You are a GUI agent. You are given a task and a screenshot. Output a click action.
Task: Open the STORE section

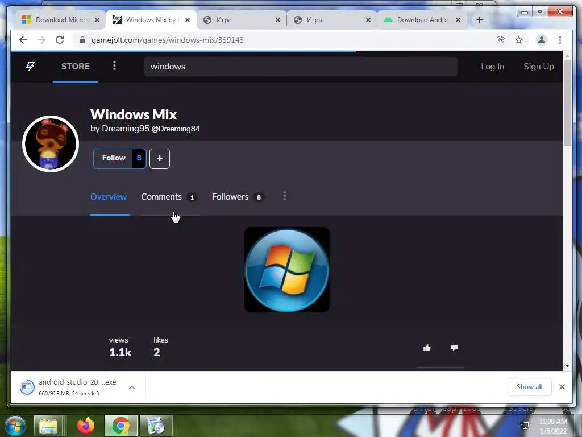pos(76,67)
